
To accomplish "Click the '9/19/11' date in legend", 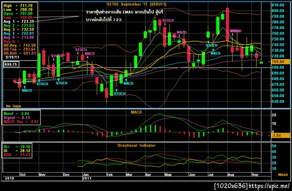I will 12,57.
